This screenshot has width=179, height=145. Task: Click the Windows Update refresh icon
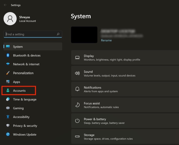pyautogui.click(x=8, y=134)
